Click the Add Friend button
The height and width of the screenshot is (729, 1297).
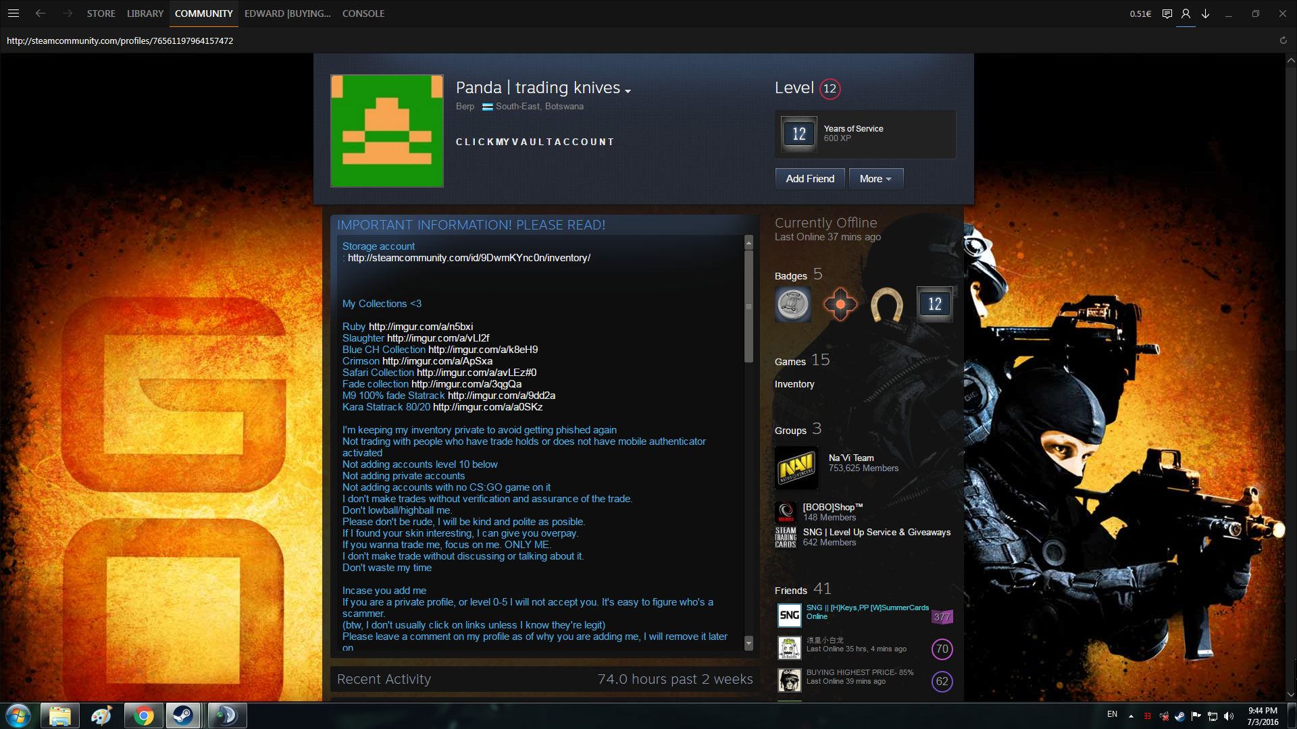tap(810, 179)
